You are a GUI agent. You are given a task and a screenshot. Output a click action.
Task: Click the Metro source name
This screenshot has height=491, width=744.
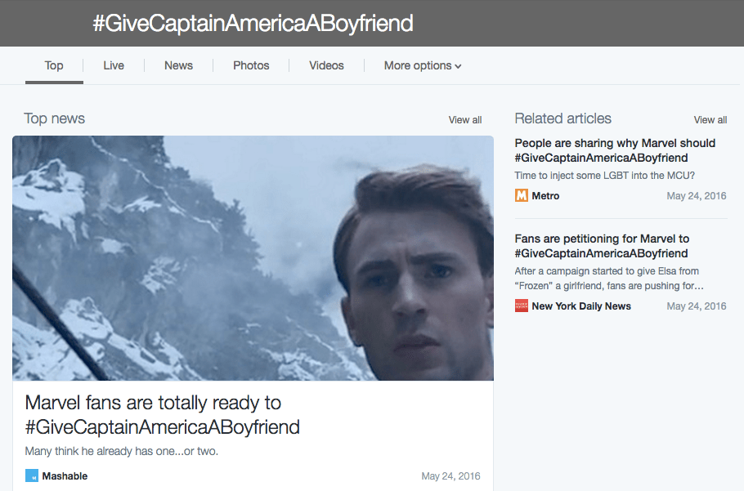coord(545,196)
